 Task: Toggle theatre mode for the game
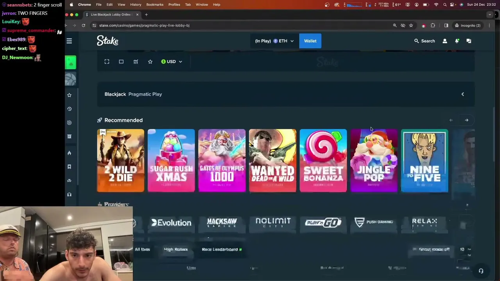coord(121,62)
